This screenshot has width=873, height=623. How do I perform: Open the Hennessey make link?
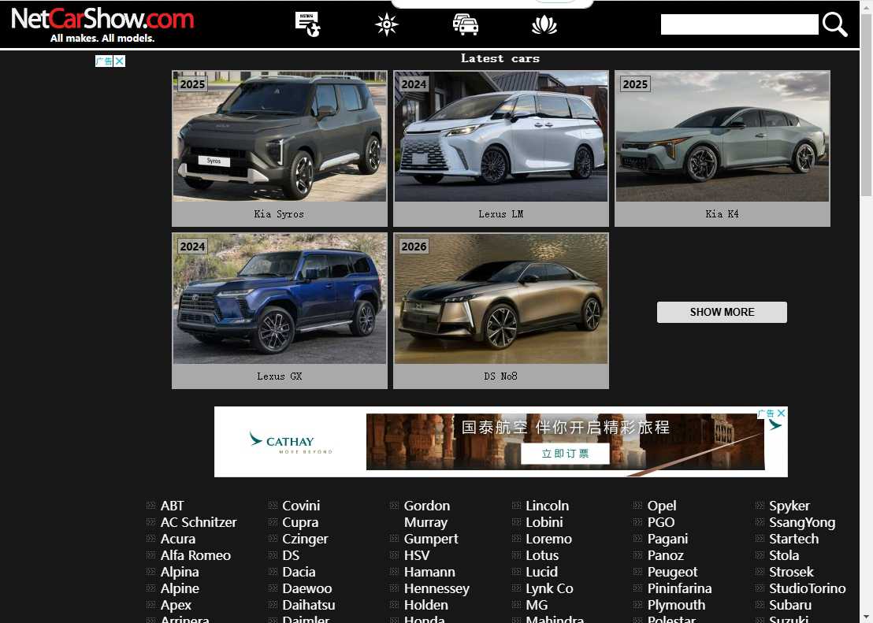(436, 588)
